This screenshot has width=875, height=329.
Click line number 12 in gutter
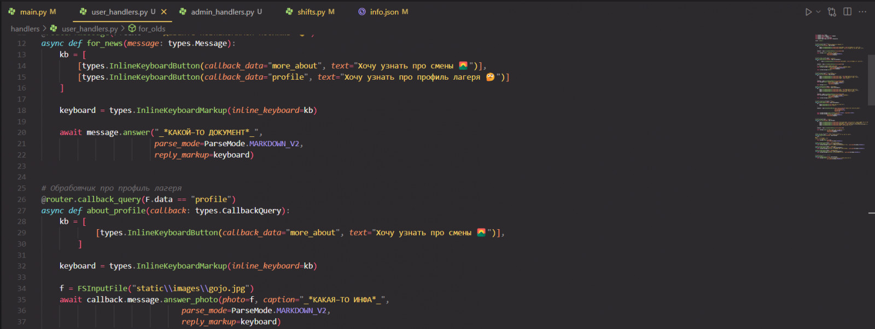point(21,43)
